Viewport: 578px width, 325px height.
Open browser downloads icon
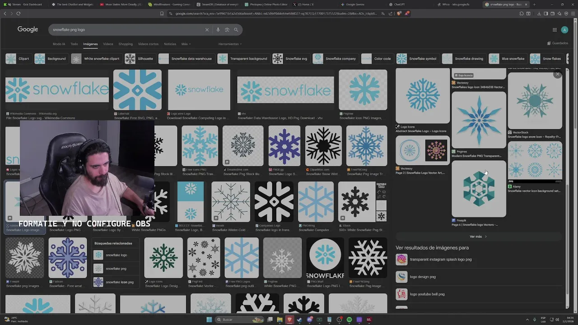[539, 14]
